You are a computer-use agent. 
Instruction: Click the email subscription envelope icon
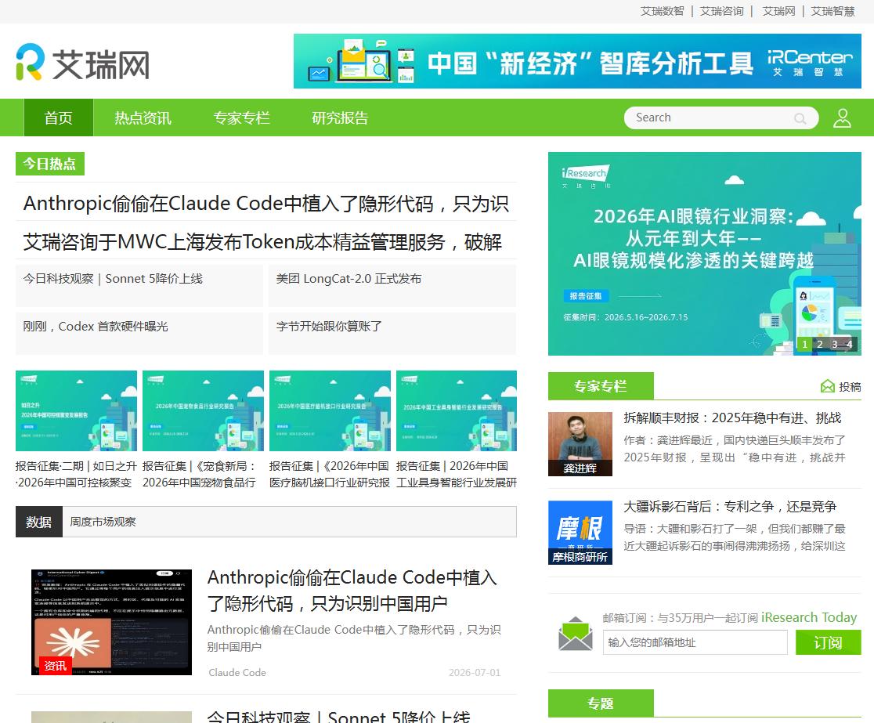click(x=576, y=634)
